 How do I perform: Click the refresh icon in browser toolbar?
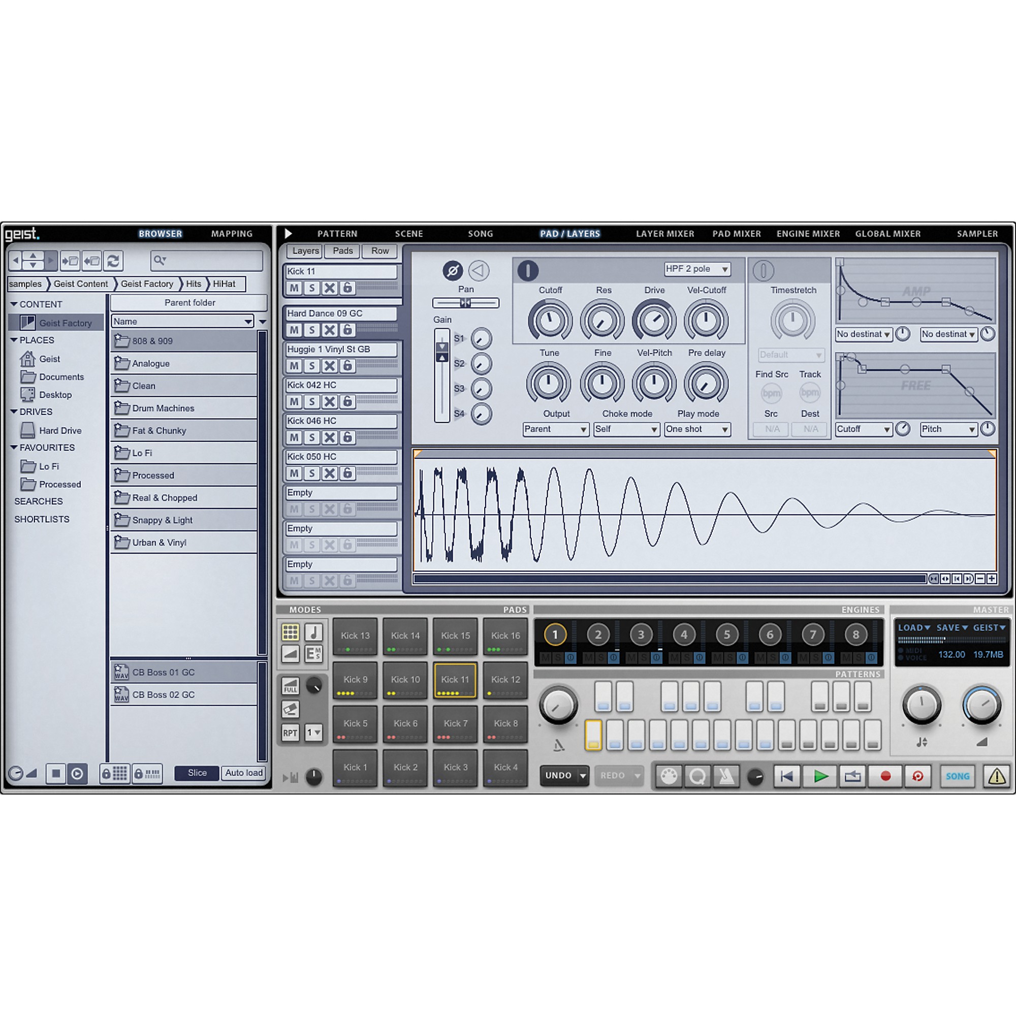(113, 260)
